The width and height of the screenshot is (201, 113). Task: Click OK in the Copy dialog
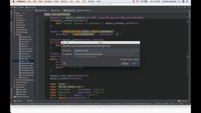click(134, 64)
